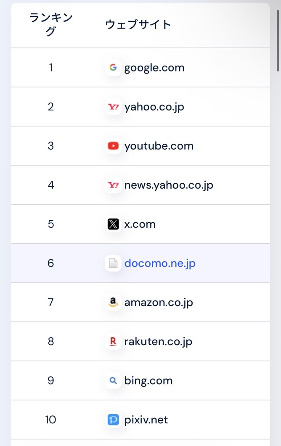Click the Yahoo icon beside yahoo.co.jp
Viewport: 281px width, 446px height.
(x=113, y=107)
